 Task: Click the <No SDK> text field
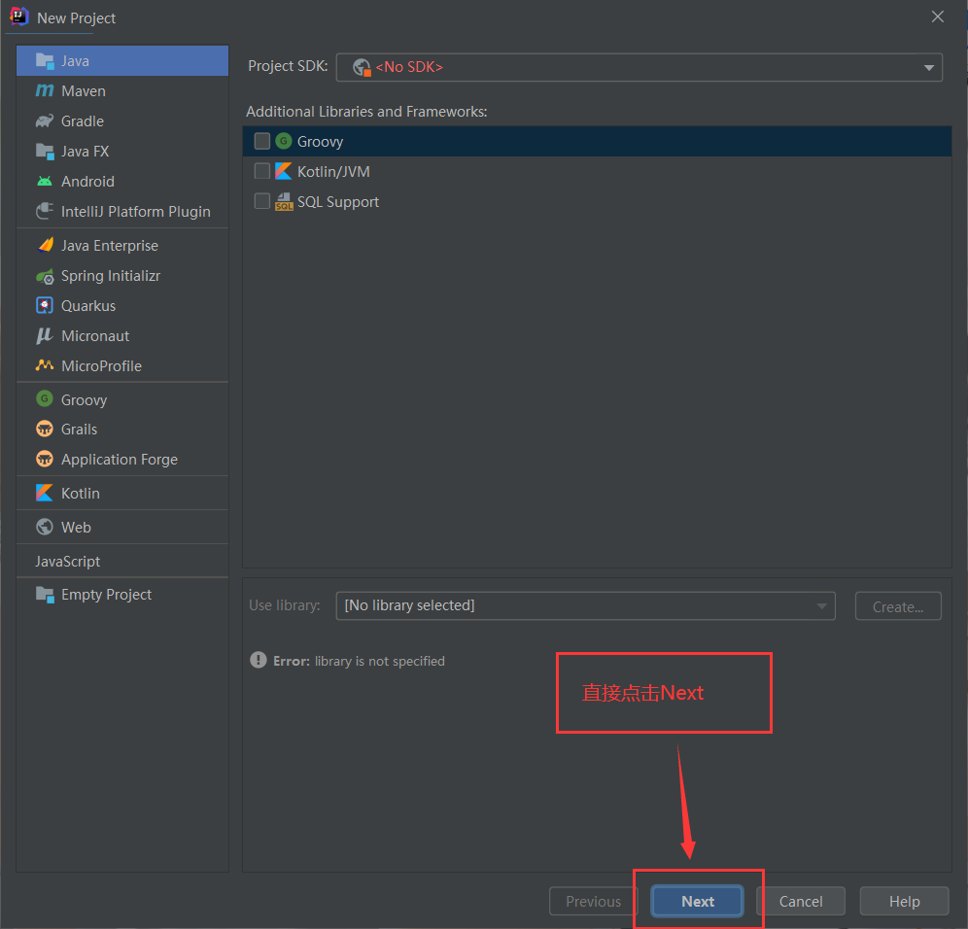click(x=639, y=67)
